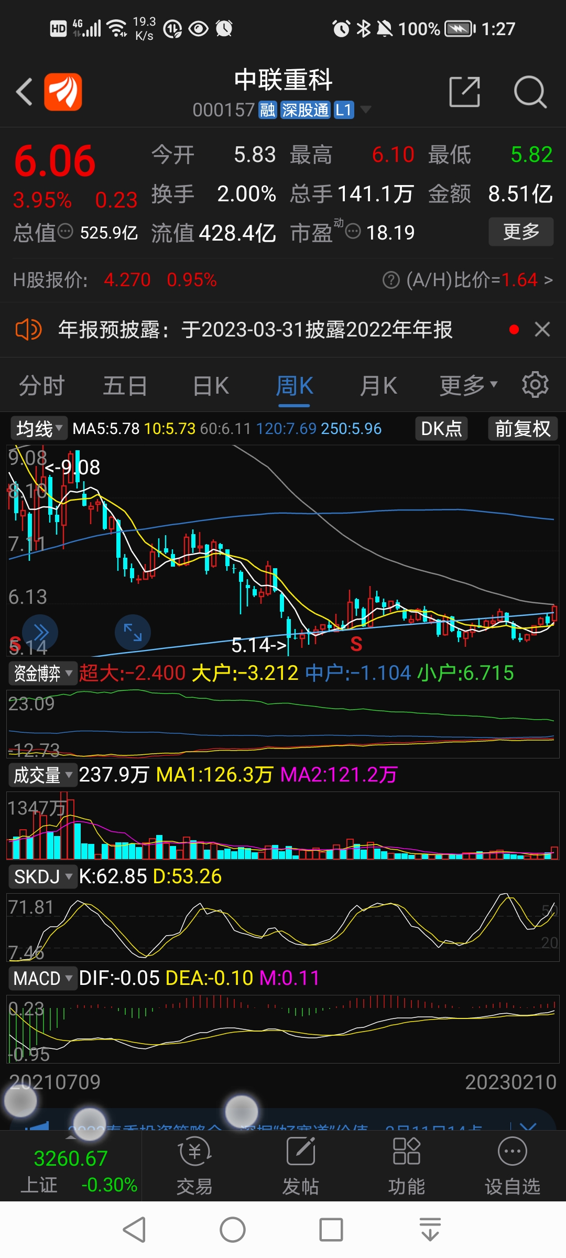Open more quote details with 更多 button
This screenshot has height=1258, width=566.
[521, 231]
